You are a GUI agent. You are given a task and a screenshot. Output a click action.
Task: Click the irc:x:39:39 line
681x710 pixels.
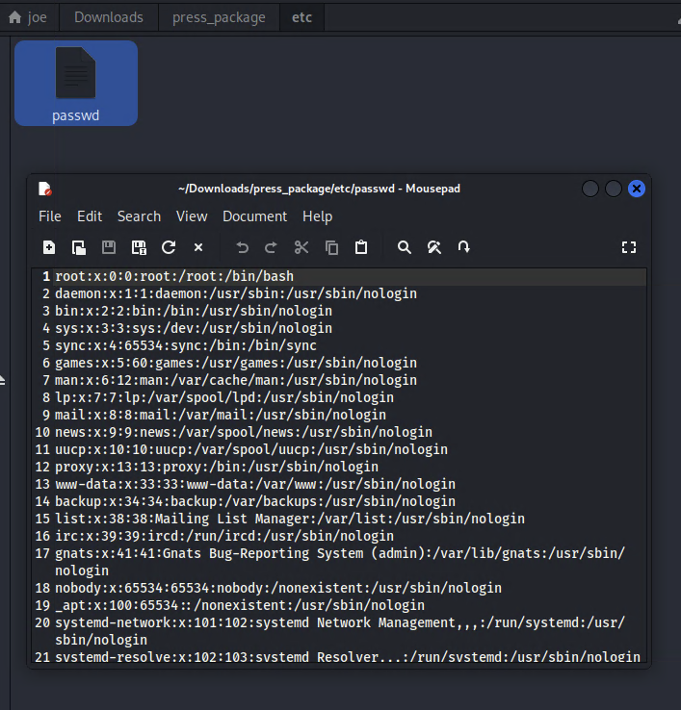[x=224, y=536]
